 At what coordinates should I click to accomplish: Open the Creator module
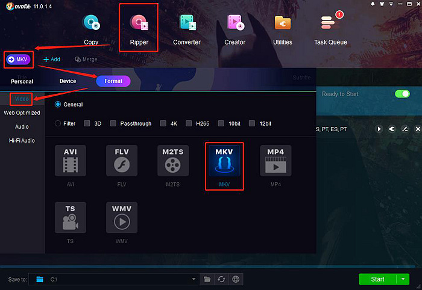(235, 29)
